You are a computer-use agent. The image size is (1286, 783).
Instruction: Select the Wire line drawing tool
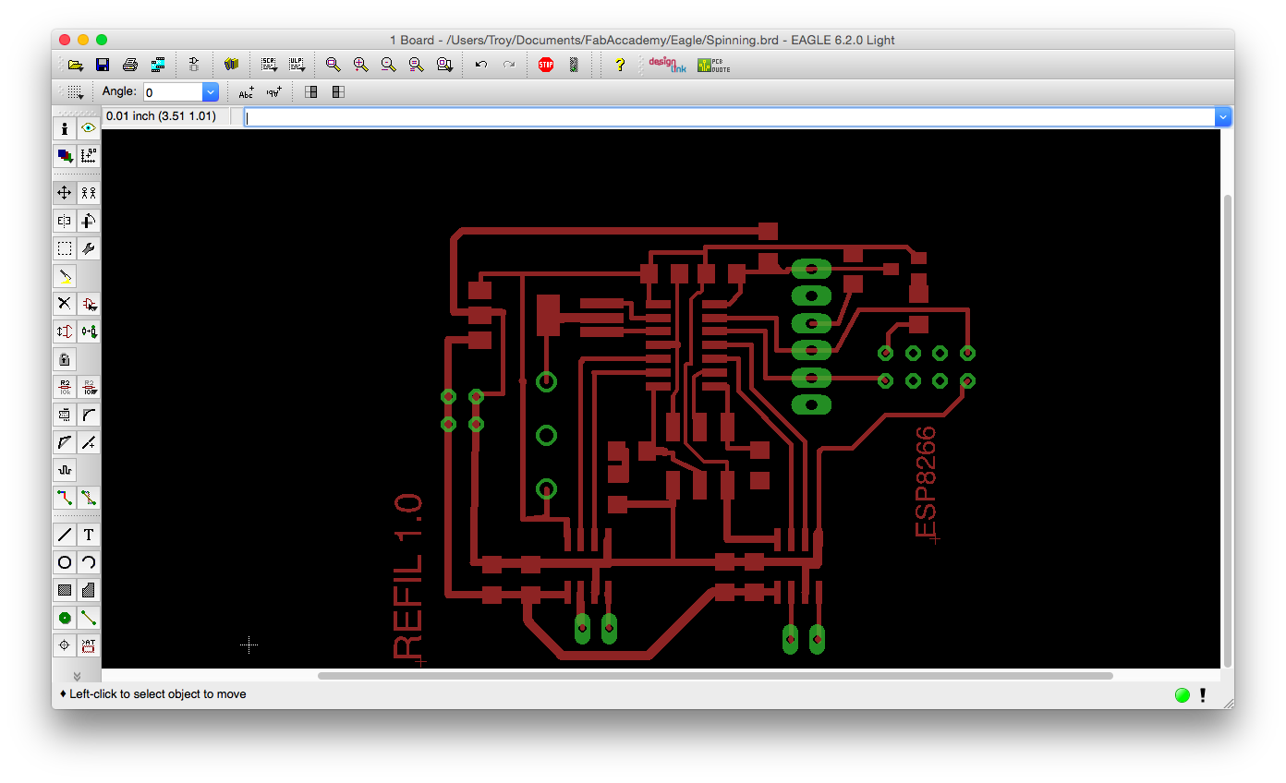point(65,535)
